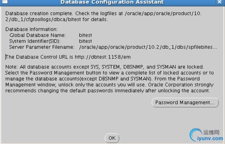This screenshot has width=225, height=144.
Task: Click the Database Information heading
Action: (x=31, y=29)
